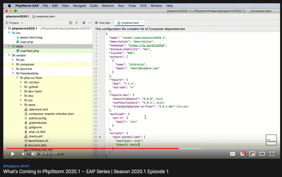Select .editorconfig file
Image resolution: width=282 pixels, height=177 pixels.
click(37, 118)
